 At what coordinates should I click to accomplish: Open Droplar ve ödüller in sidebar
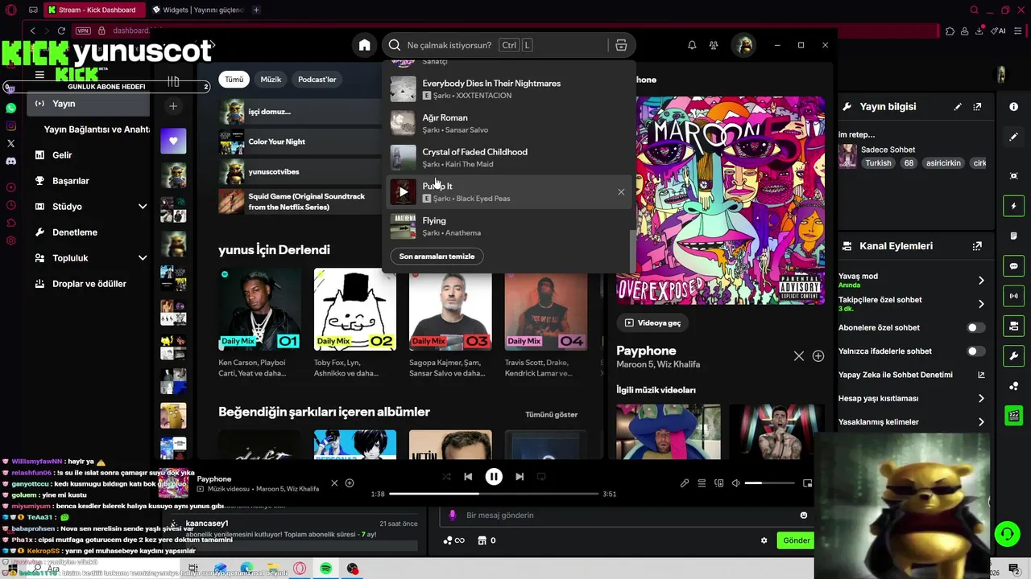[x=89, y=284]
